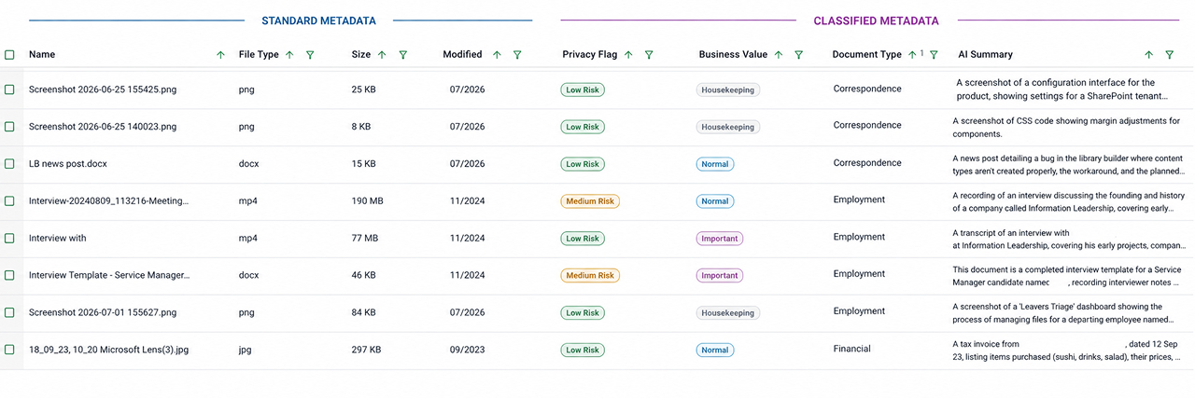Select the Important tag on the Interview with row
1195x399 pixels.
click(720, 239)
